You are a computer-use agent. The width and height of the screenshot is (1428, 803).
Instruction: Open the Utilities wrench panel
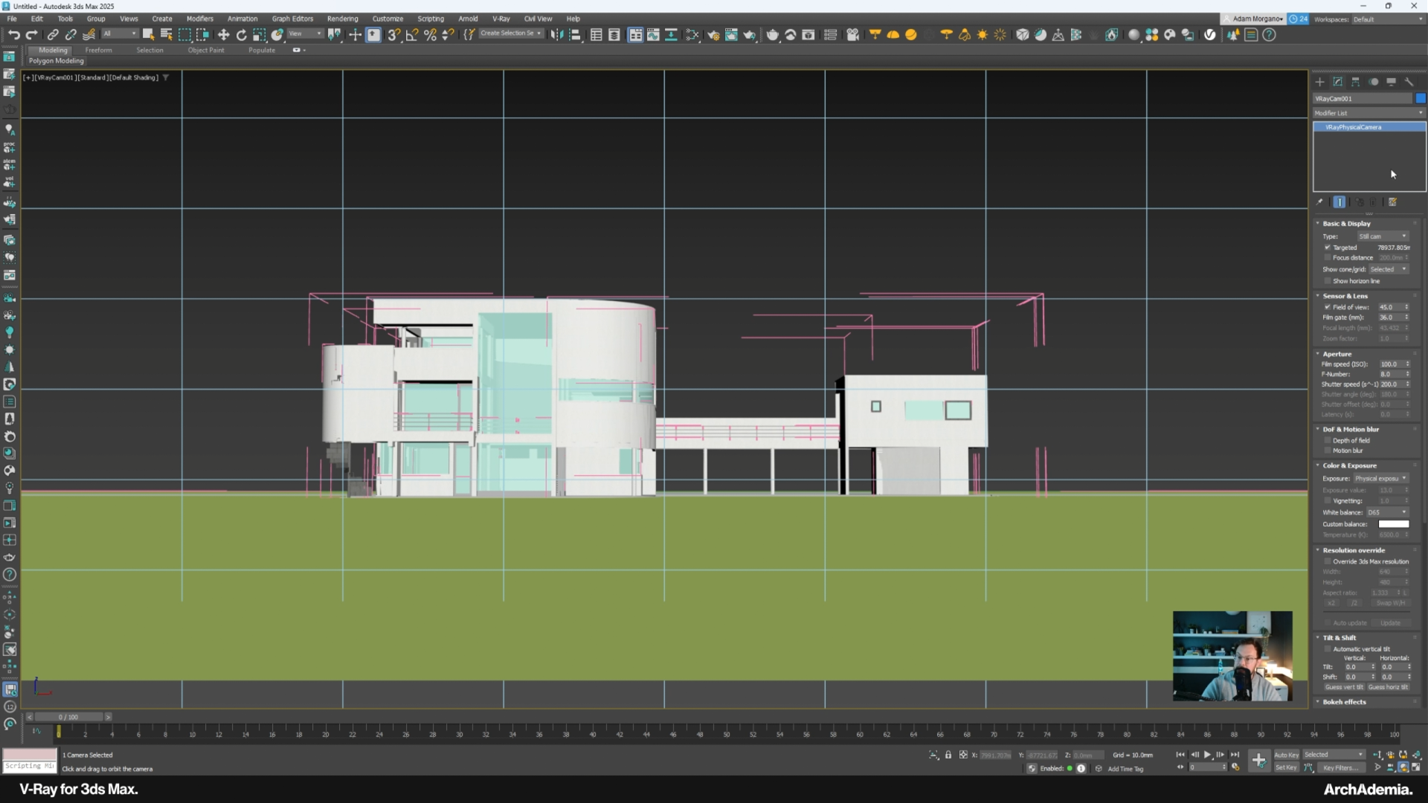(x=1409, y=82)
